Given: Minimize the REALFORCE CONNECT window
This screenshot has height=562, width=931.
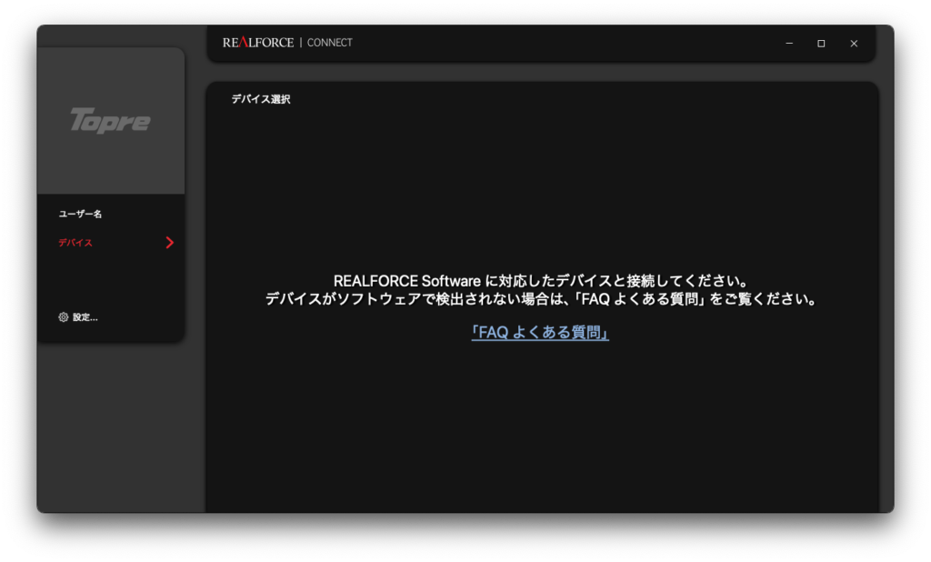Looking at the screenshot, I should (x=789, y=44).
